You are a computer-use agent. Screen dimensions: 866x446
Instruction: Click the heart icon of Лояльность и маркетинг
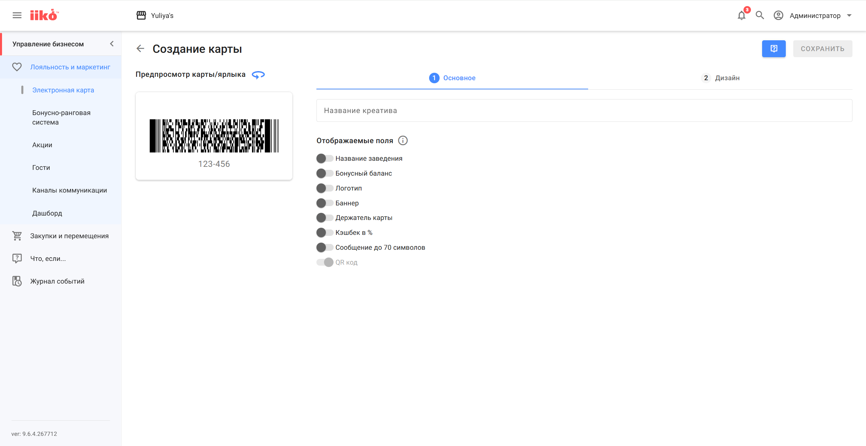pyautogui.click(x=17, y=67)
